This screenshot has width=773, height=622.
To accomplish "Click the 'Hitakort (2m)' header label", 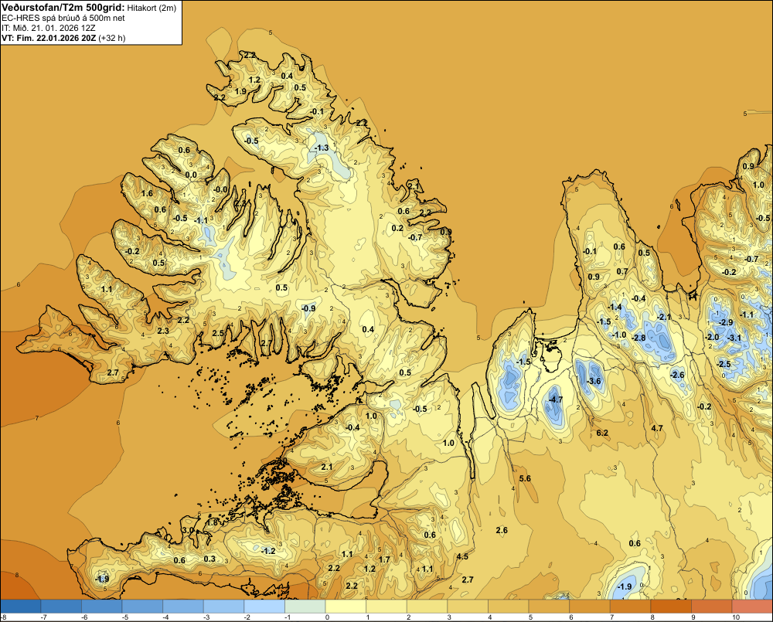I will tap(151, 8).
